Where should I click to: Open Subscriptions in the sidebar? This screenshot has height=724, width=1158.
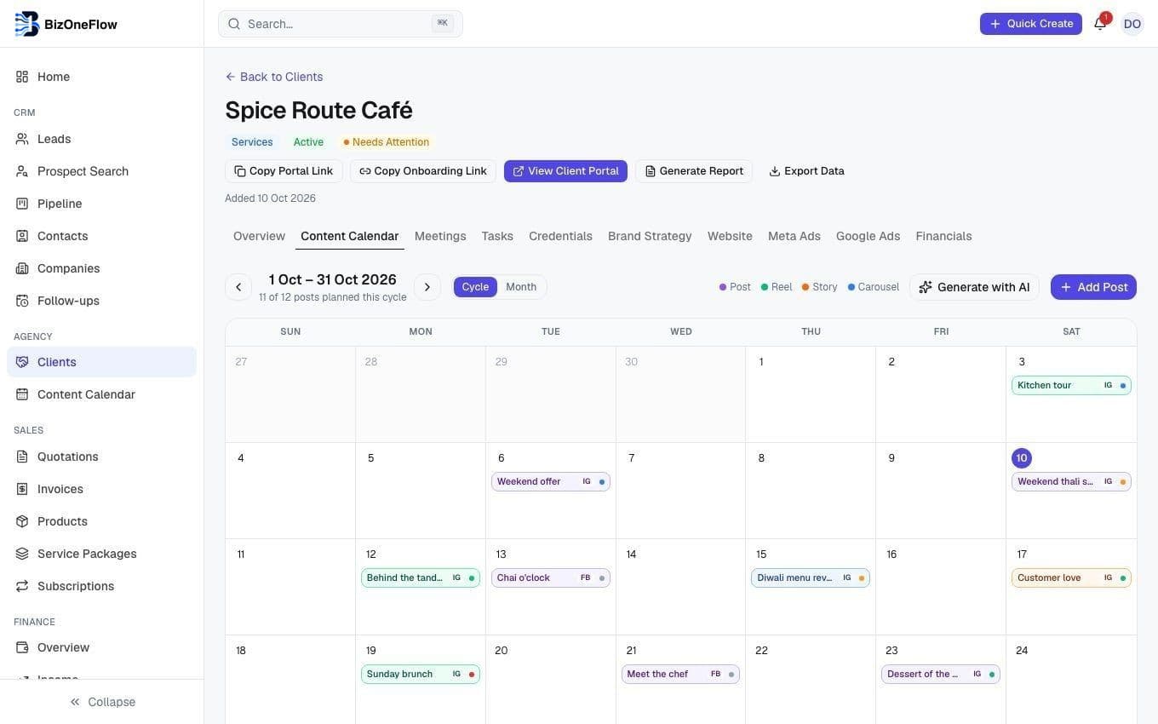click(101, 586)
